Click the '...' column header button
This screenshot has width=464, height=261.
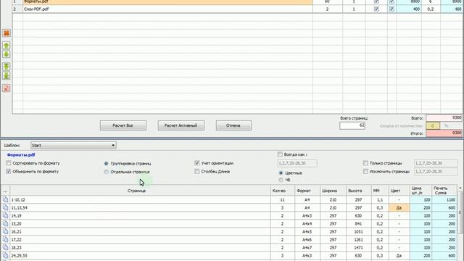[5, 191]
